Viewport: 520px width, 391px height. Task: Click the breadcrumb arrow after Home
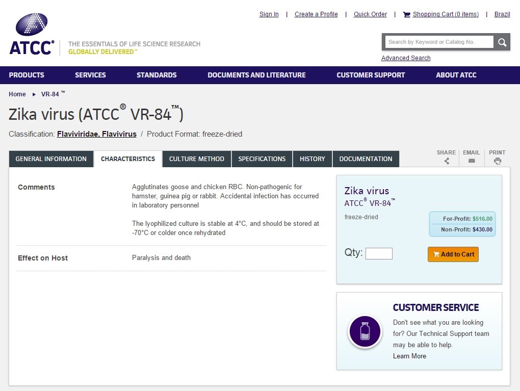(34, 94)
